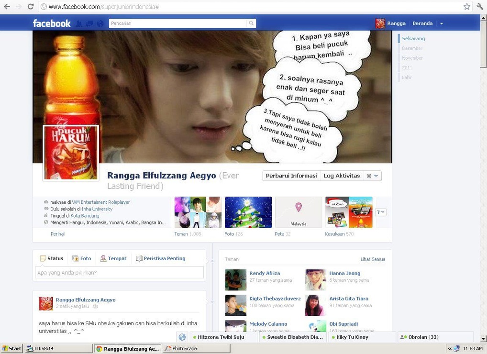Click Lihat Semua in Teman box
This screenshot has height=354, width=487.
click(373, 259)
